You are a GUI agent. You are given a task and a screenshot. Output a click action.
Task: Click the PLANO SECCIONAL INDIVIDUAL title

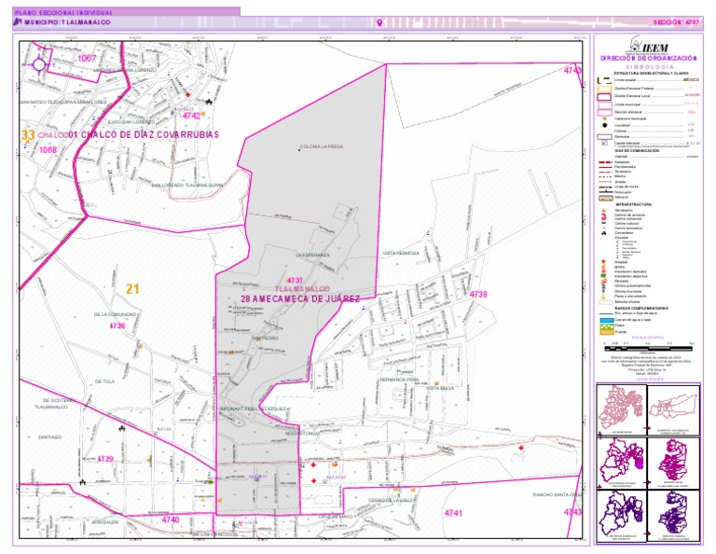(x=63, y=12)
